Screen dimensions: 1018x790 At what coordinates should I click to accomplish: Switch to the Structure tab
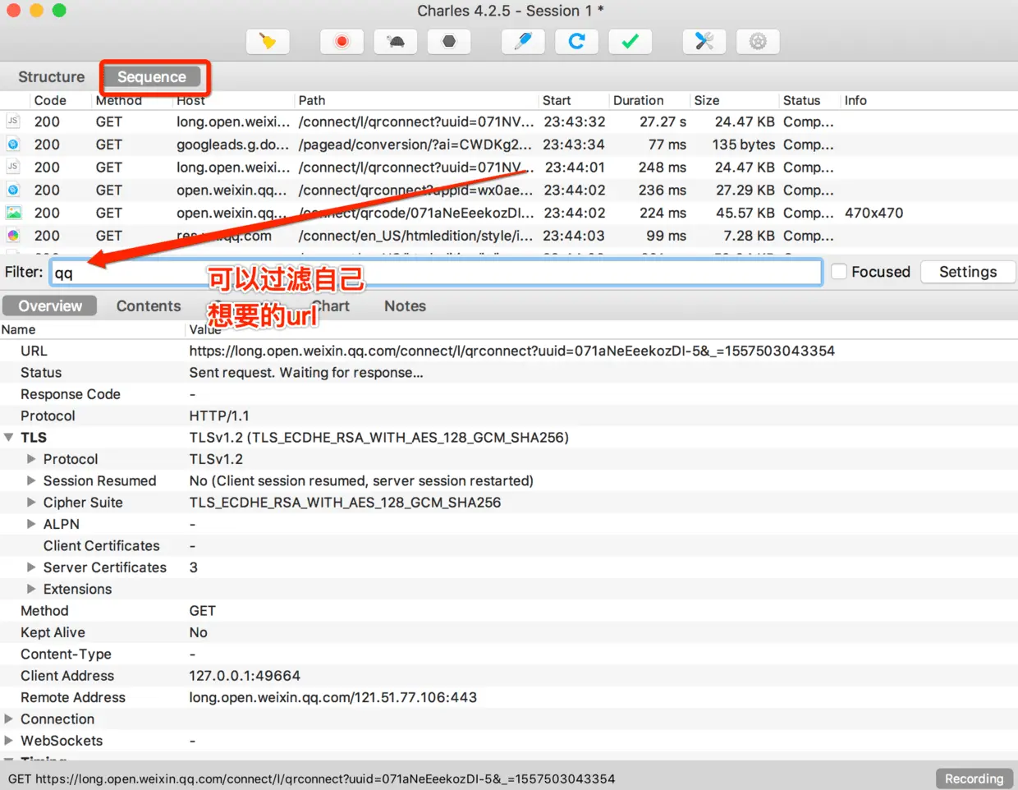coord(51,76)
